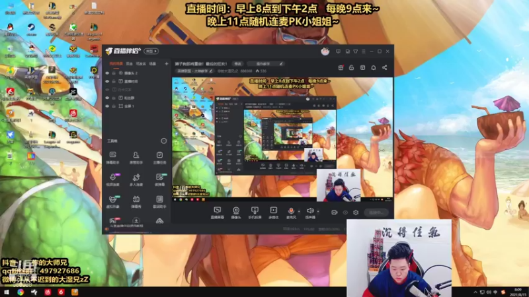The image size is (529, 297).
Task: Expand the arrow beside the speaker
Action: [318, 211]
